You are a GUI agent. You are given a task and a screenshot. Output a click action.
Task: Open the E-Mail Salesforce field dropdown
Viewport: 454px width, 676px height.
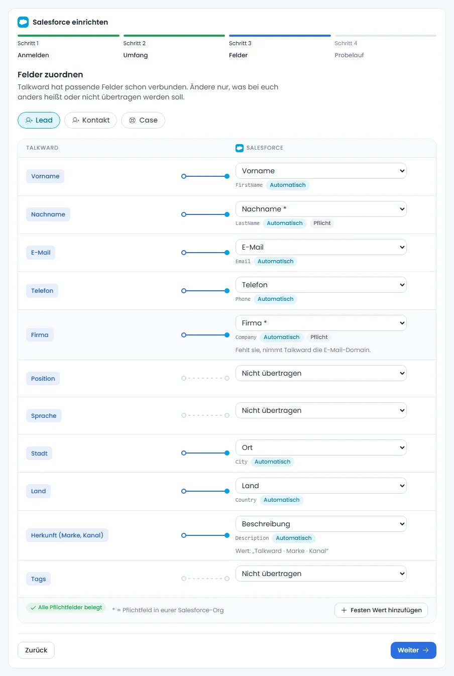[321, 247]
